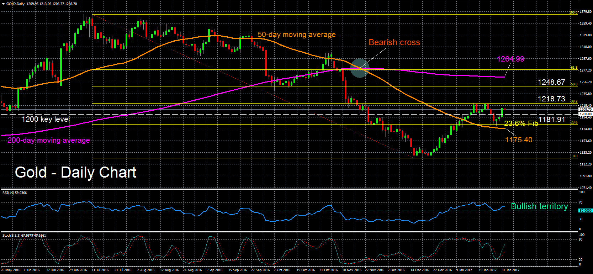
Task: Select the RSI(14) 59.0366 indicator label
Action: (15, 193)
